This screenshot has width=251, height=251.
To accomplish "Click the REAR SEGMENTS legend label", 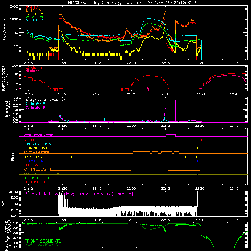I will point(42,244).
